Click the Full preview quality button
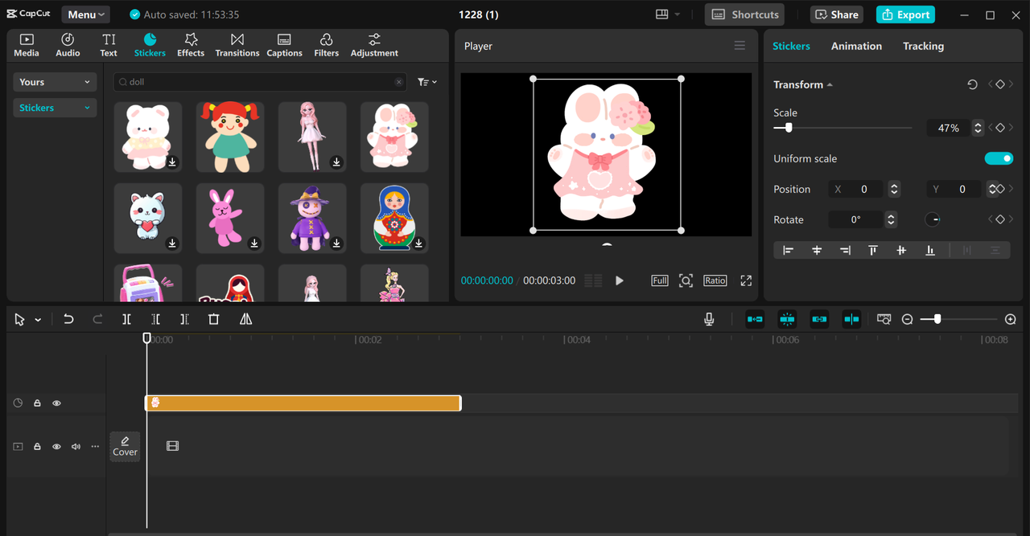1030x536 pixels. tap(660, 280)
